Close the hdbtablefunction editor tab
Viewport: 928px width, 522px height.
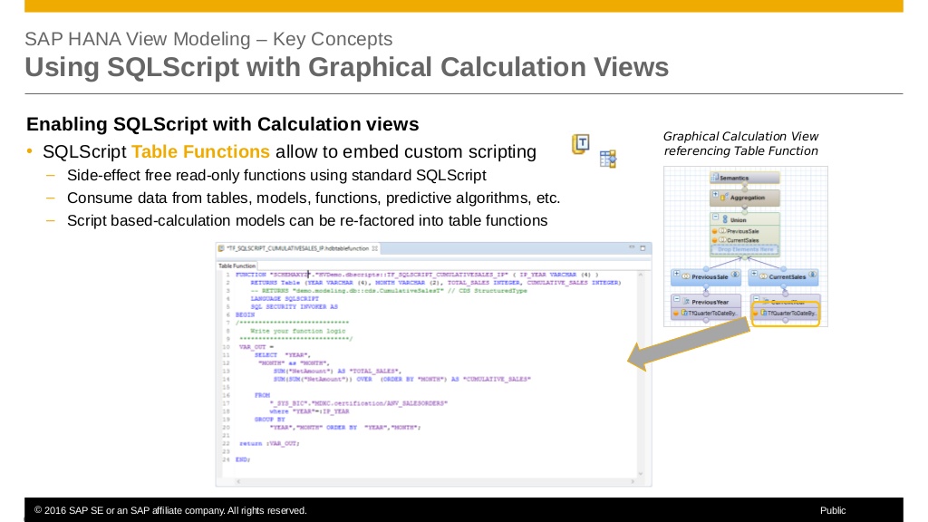[x=374, y=248]
